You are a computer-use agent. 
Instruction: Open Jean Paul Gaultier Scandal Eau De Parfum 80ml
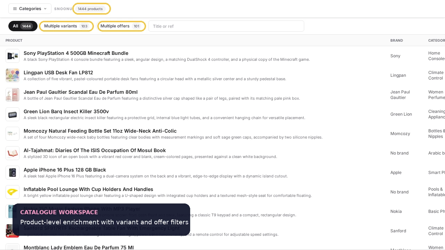(x=81, y=92)
